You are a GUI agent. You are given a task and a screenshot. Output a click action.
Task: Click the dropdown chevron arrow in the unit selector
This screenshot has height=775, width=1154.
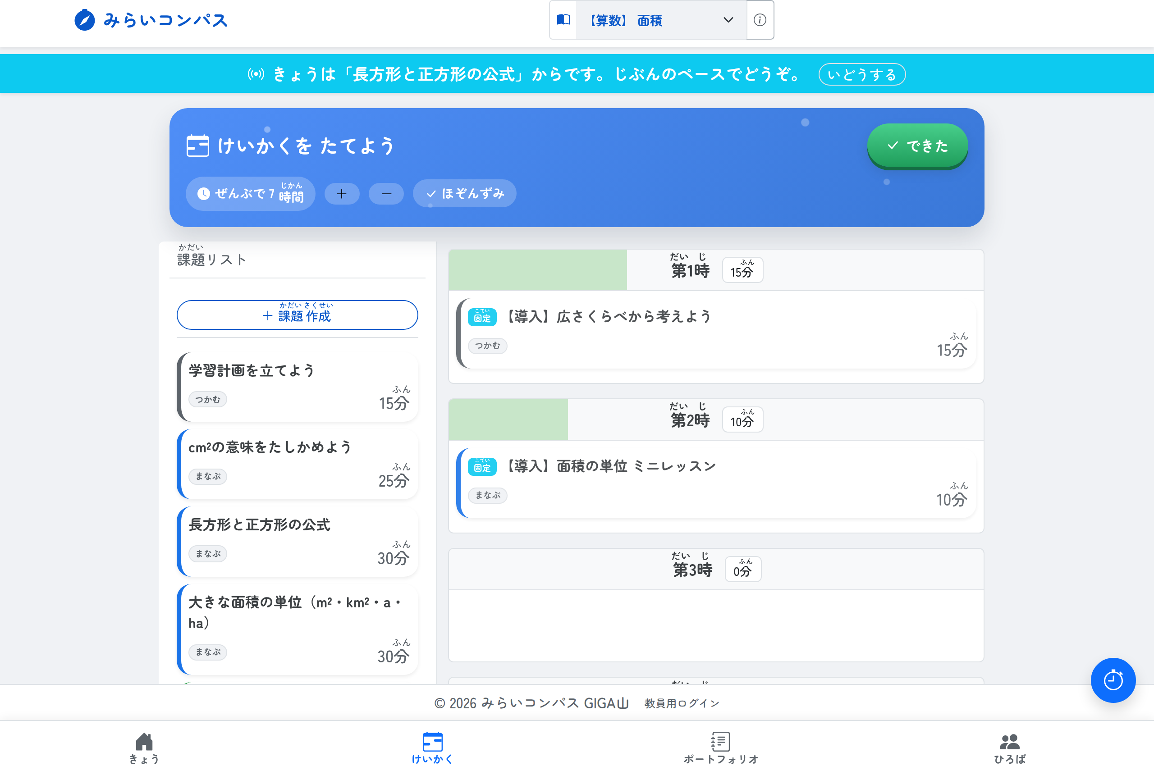point(728,20)
